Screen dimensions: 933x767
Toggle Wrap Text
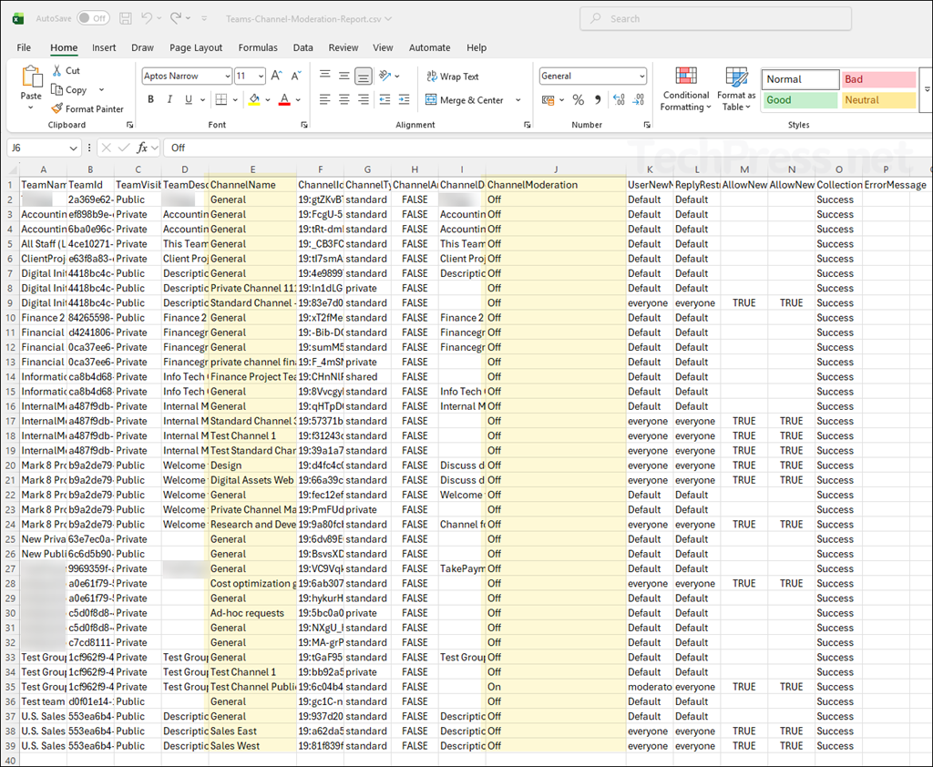(453, 77)
